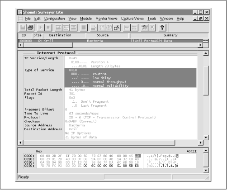This screenshot has width=227, height=190.
Task: Click the filter/tools icon with hammer
Action: (x=117, y=28)
